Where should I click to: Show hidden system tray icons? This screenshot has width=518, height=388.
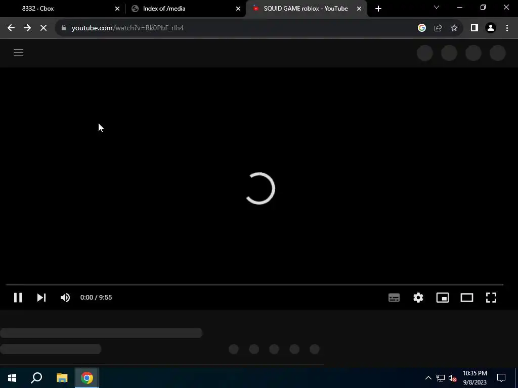(428, 378)
